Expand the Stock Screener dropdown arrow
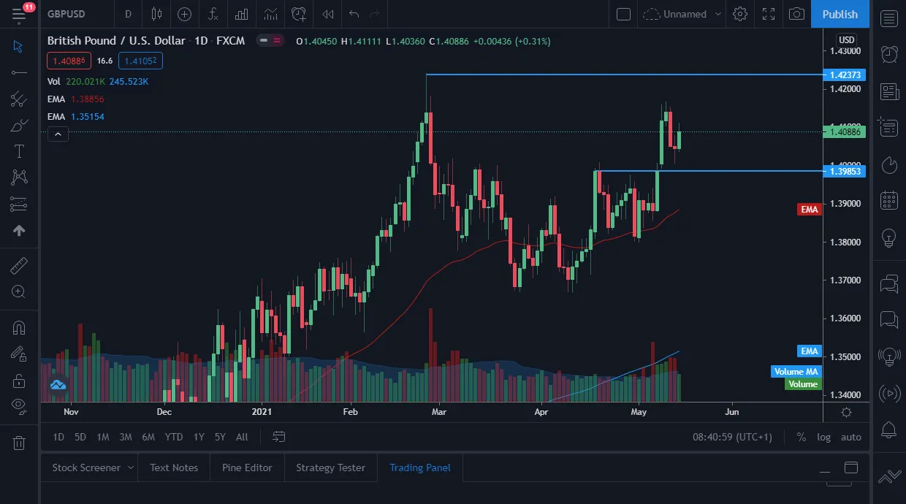This screenshot has height=504, width=906. 131,467
